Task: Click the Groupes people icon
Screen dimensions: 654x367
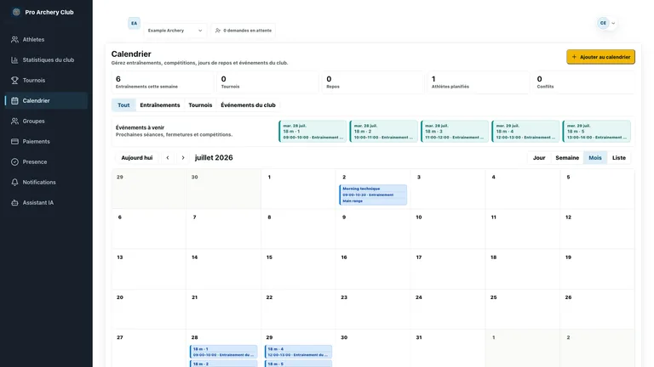Action: click(14, 121)
